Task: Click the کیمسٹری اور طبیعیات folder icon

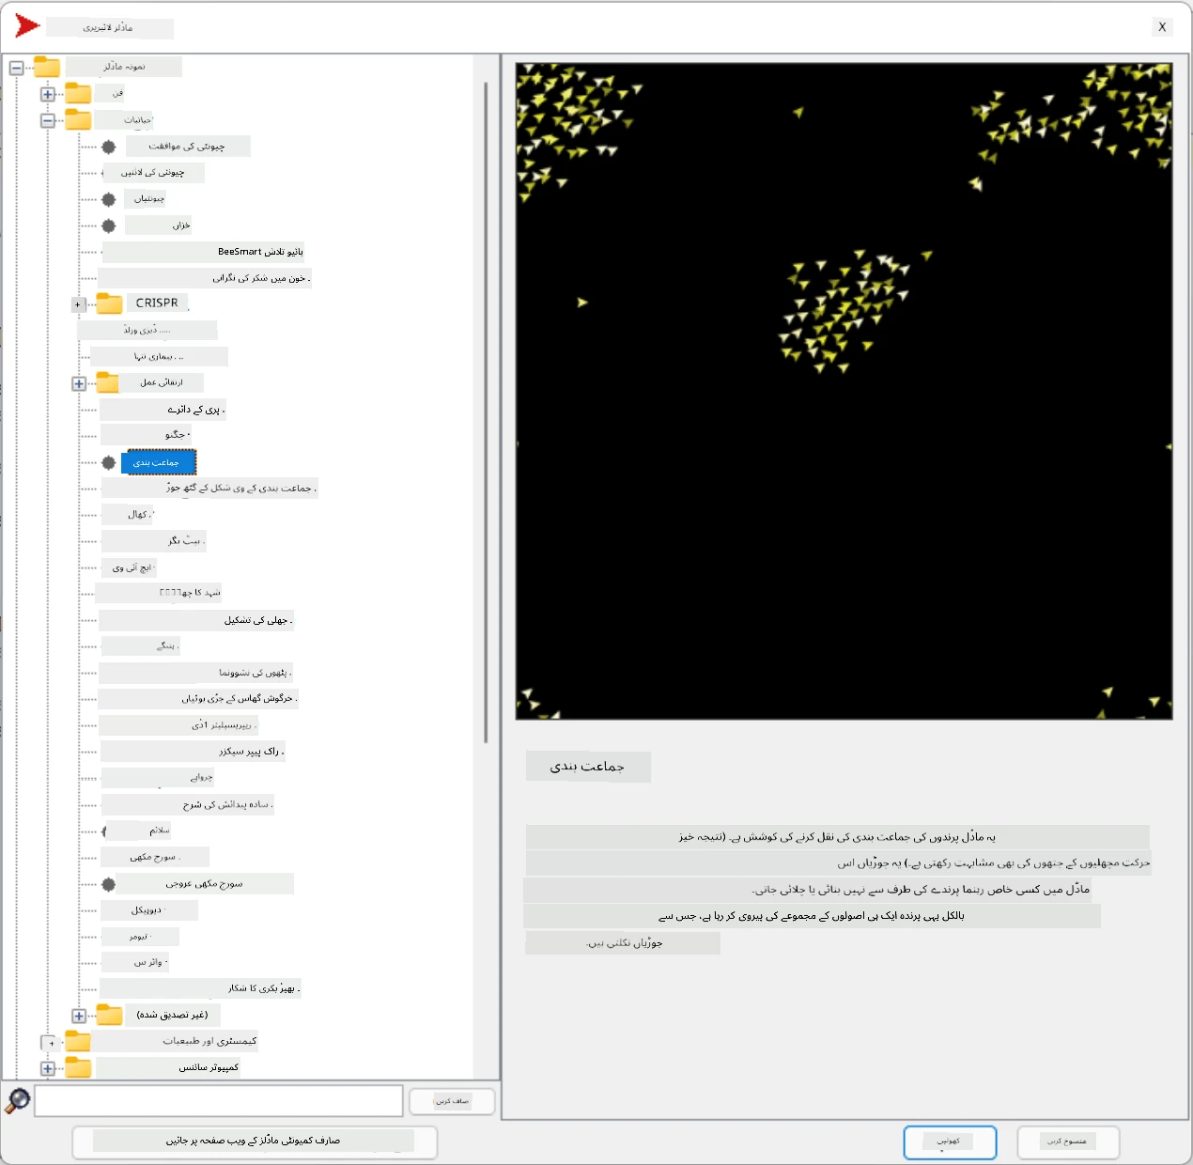Action: [x=78, y=1041]
